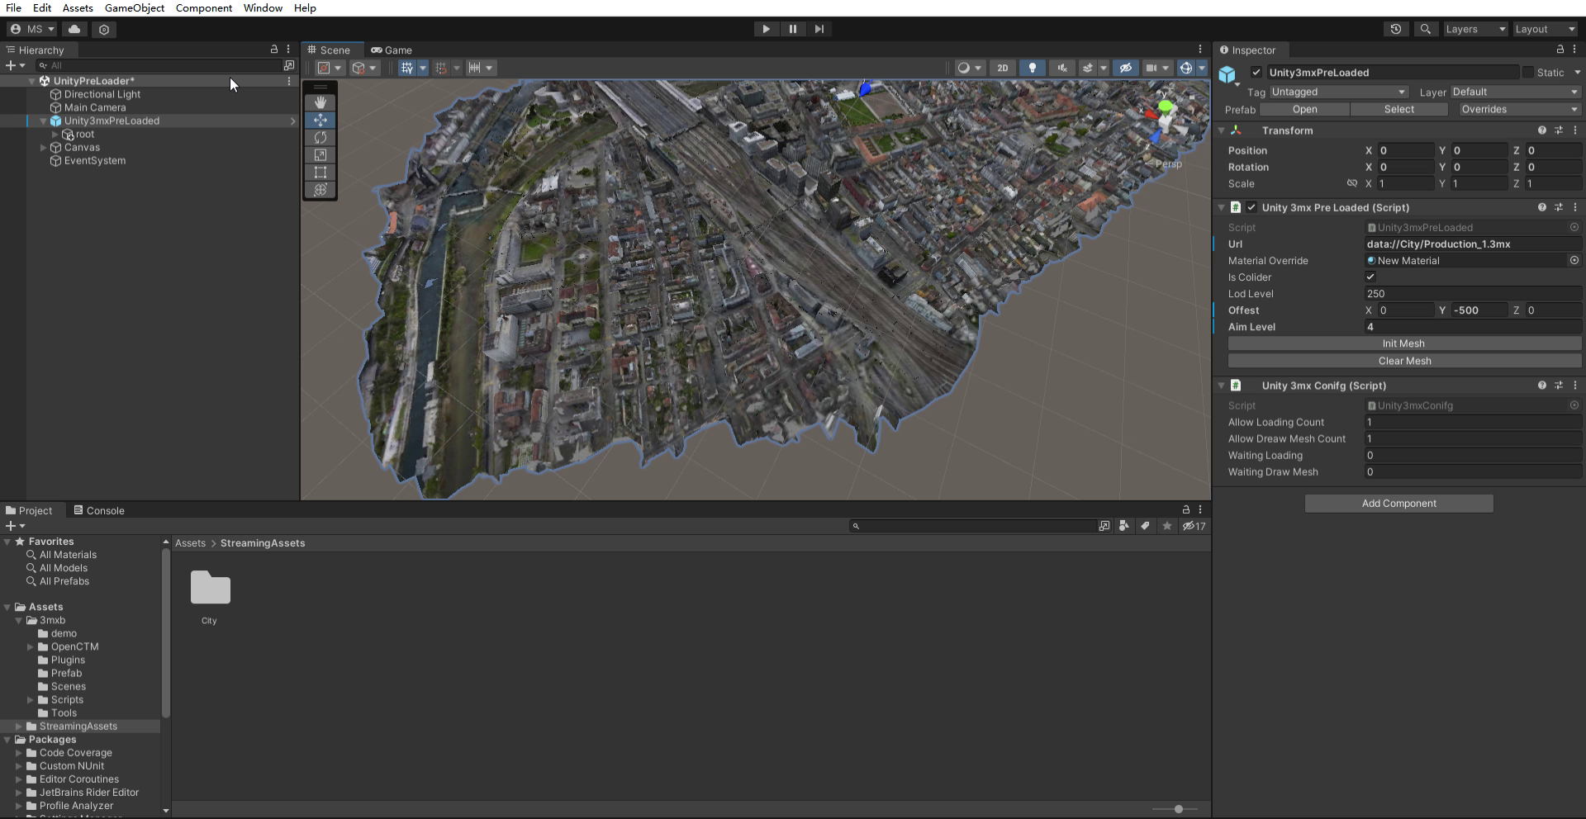Screen dimensions: 1586x819
Task: Pick Material Override object selector circle
Action: click(x=1574, y=260)
